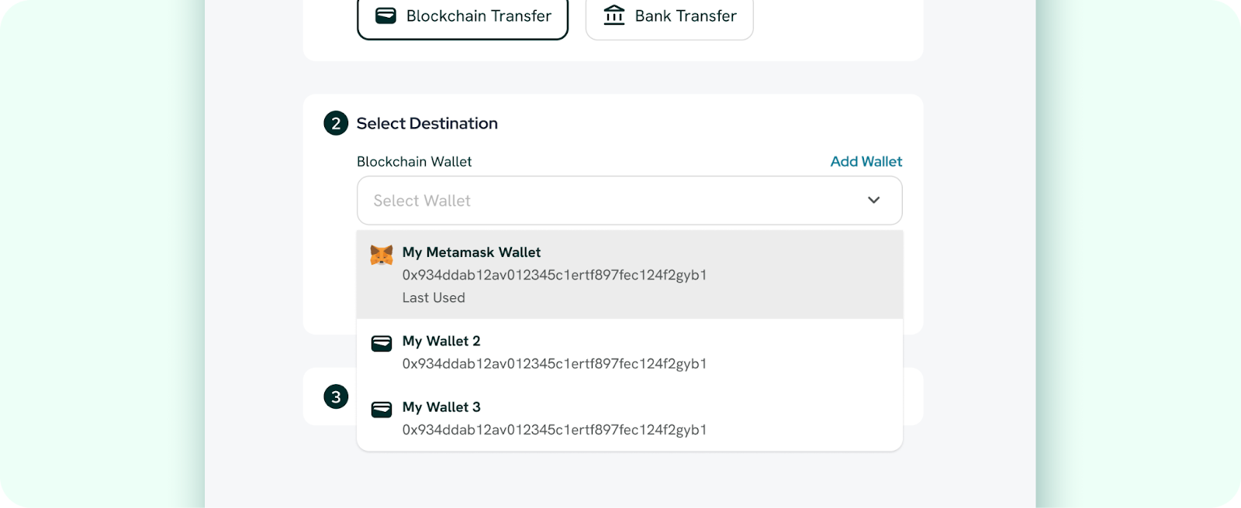Click the step 3 number badge

click(x=336, y=396)
